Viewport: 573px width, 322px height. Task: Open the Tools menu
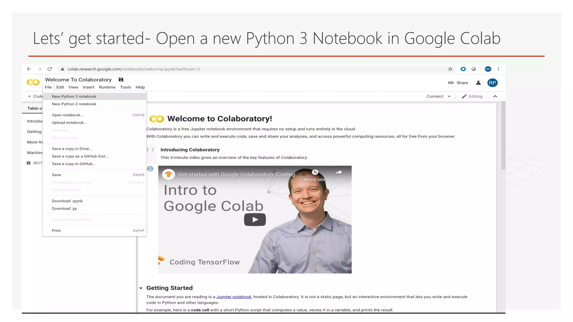coord(126,87)
